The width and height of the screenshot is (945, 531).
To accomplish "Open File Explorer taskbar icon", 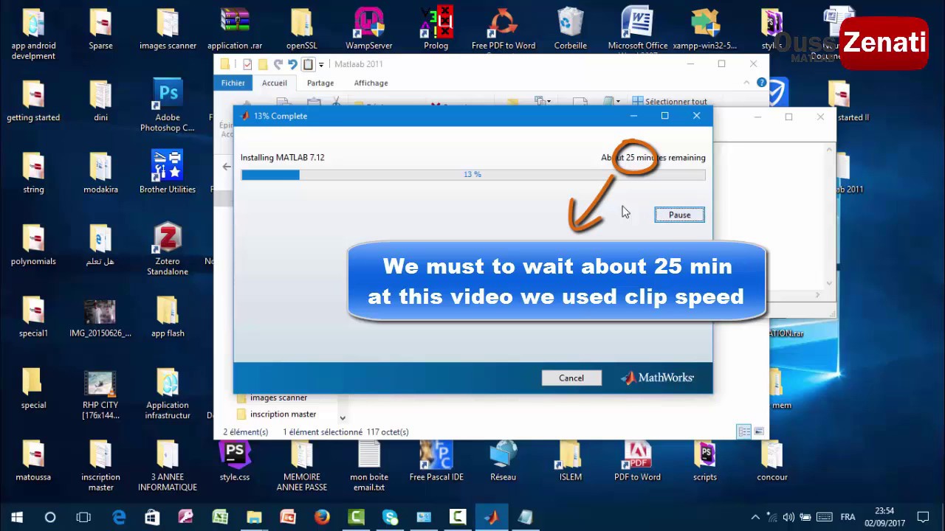I will [254, 517].
